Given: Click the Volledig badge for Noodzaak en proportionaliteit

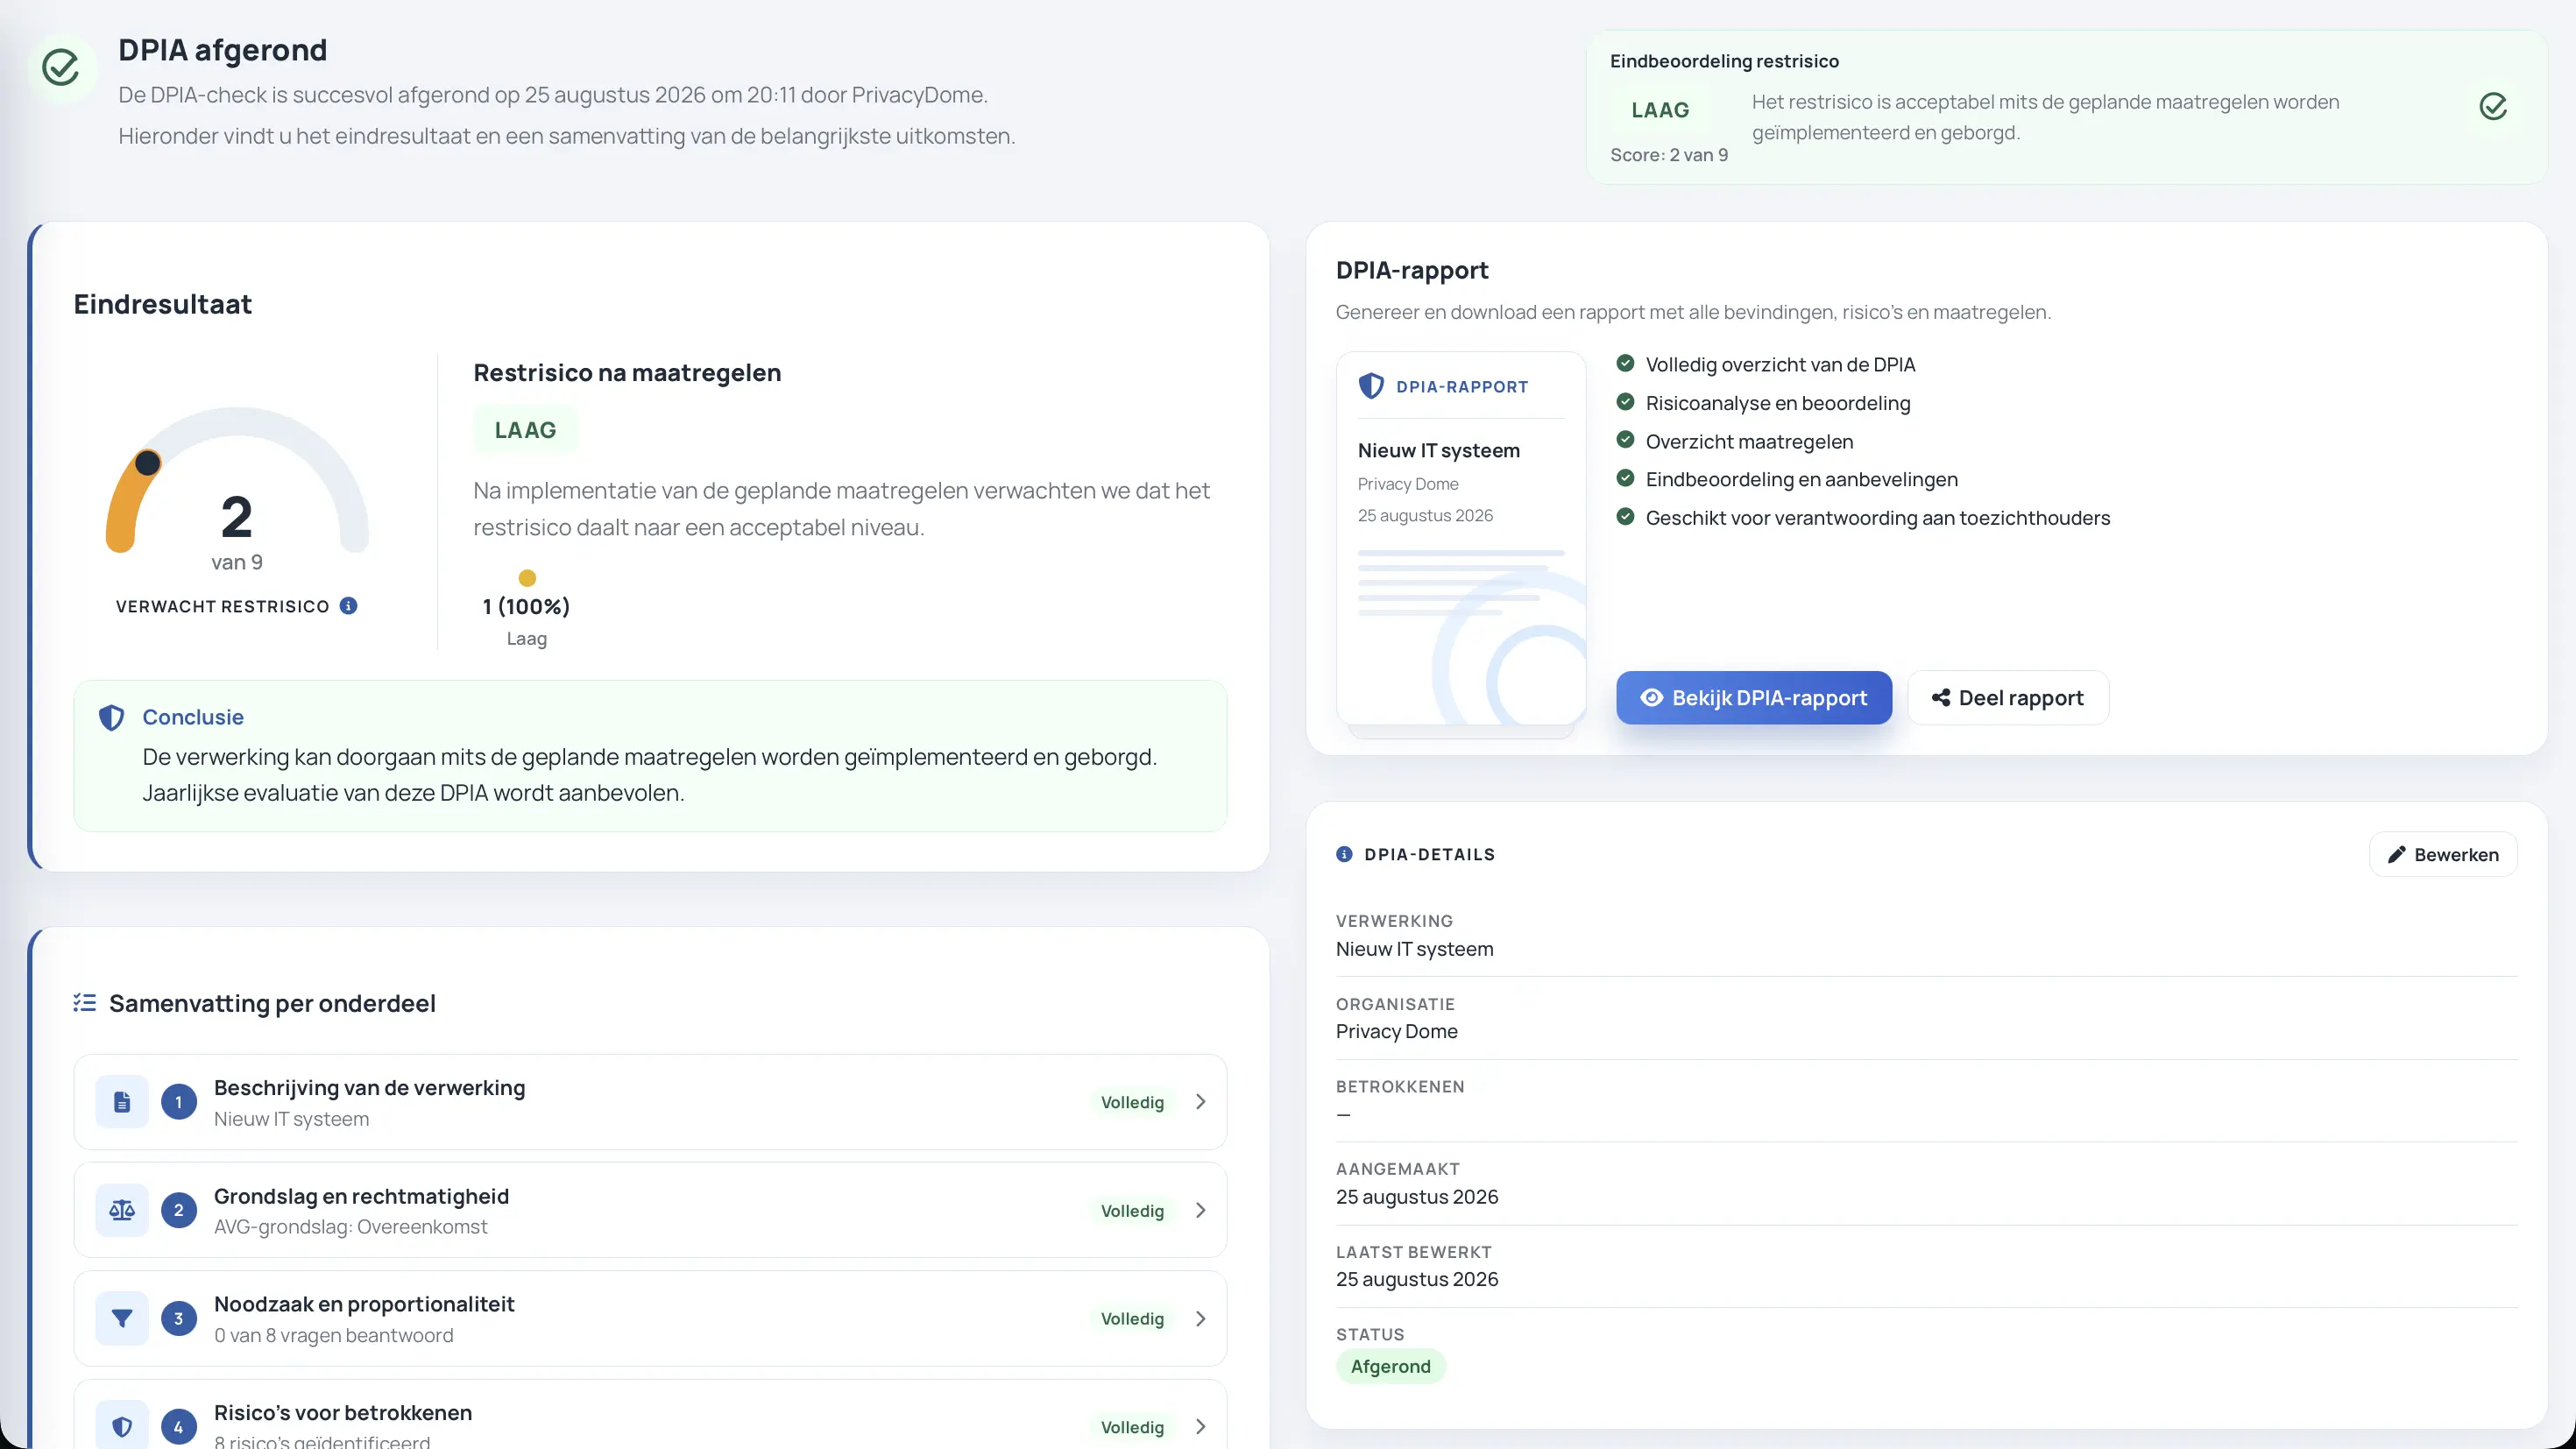Looking at the screenshot, I should [1132, 1319].
